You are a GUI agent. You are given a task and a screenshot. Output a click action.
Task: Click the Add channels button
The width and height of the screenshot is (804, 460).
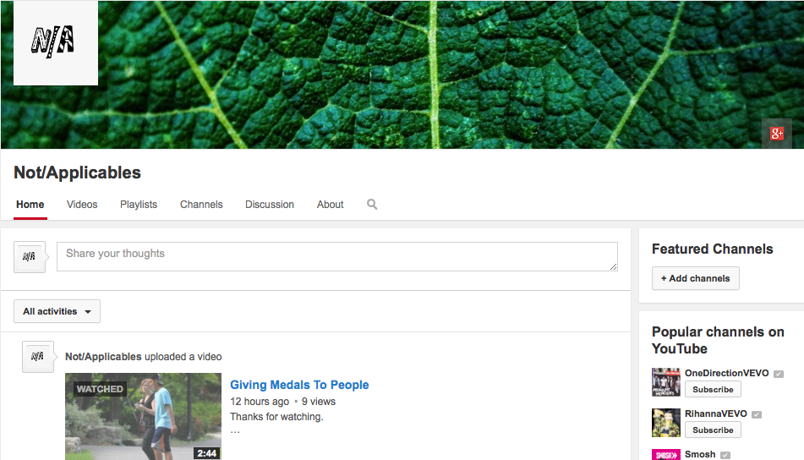click(695, 278)
